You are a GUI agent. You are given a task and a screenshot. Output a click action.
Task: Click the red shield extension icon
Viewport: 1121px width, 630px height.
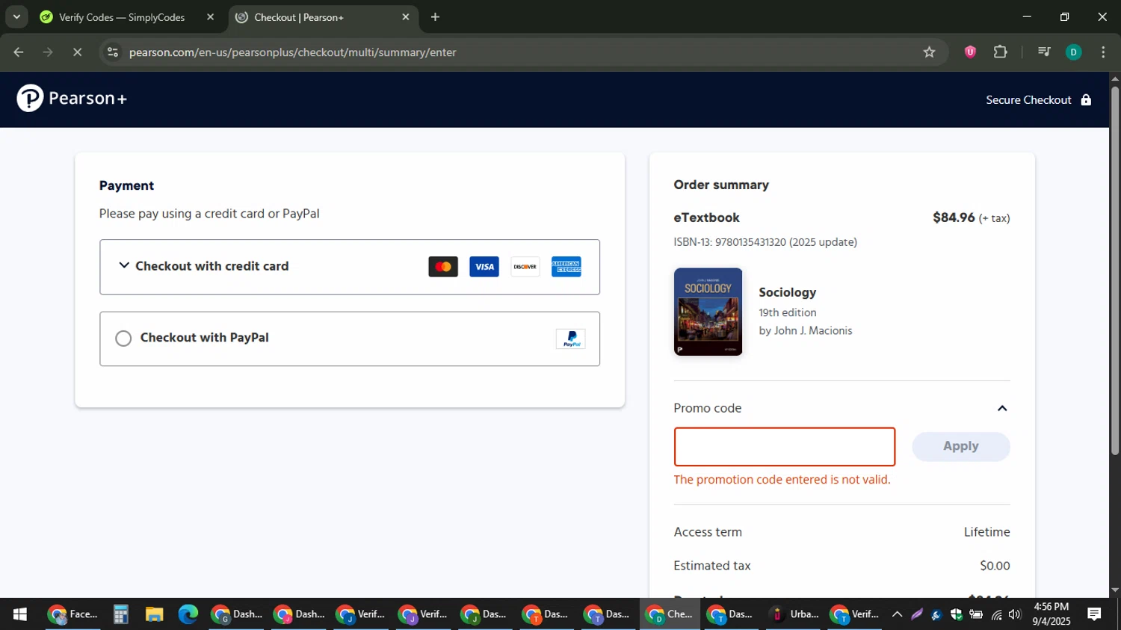[970, 52]
